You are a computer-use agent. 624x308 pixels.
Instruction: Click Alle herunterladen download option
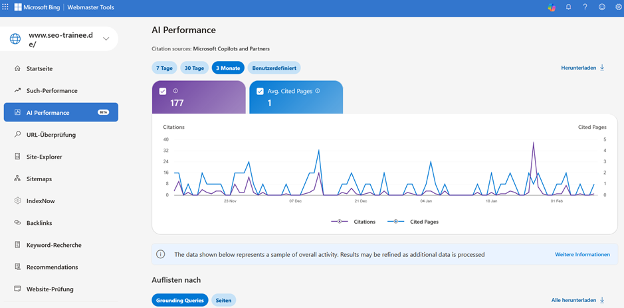(x=577, y=300)
